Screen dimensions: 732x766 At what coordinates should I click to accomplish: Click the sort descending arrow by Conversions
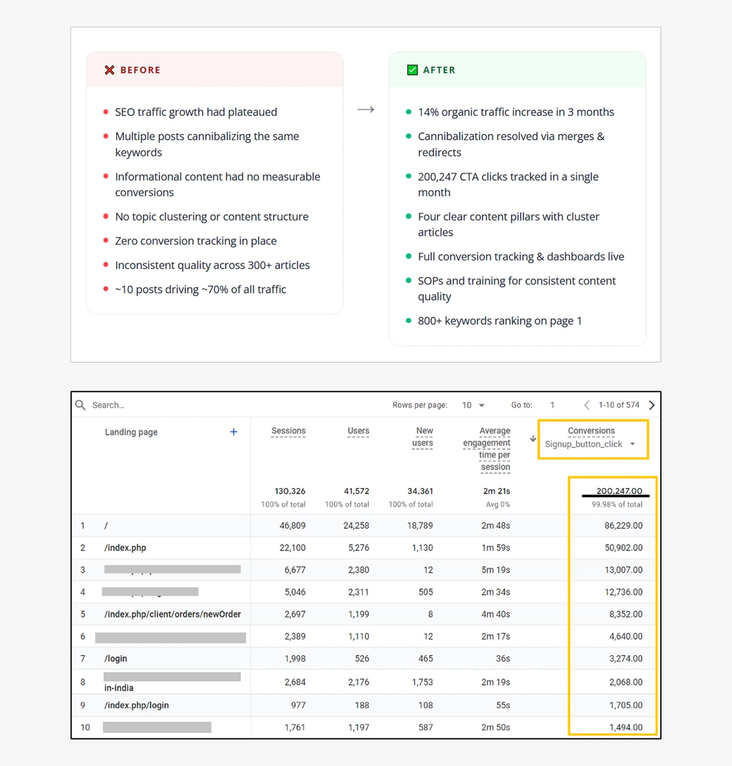(533, 438)
